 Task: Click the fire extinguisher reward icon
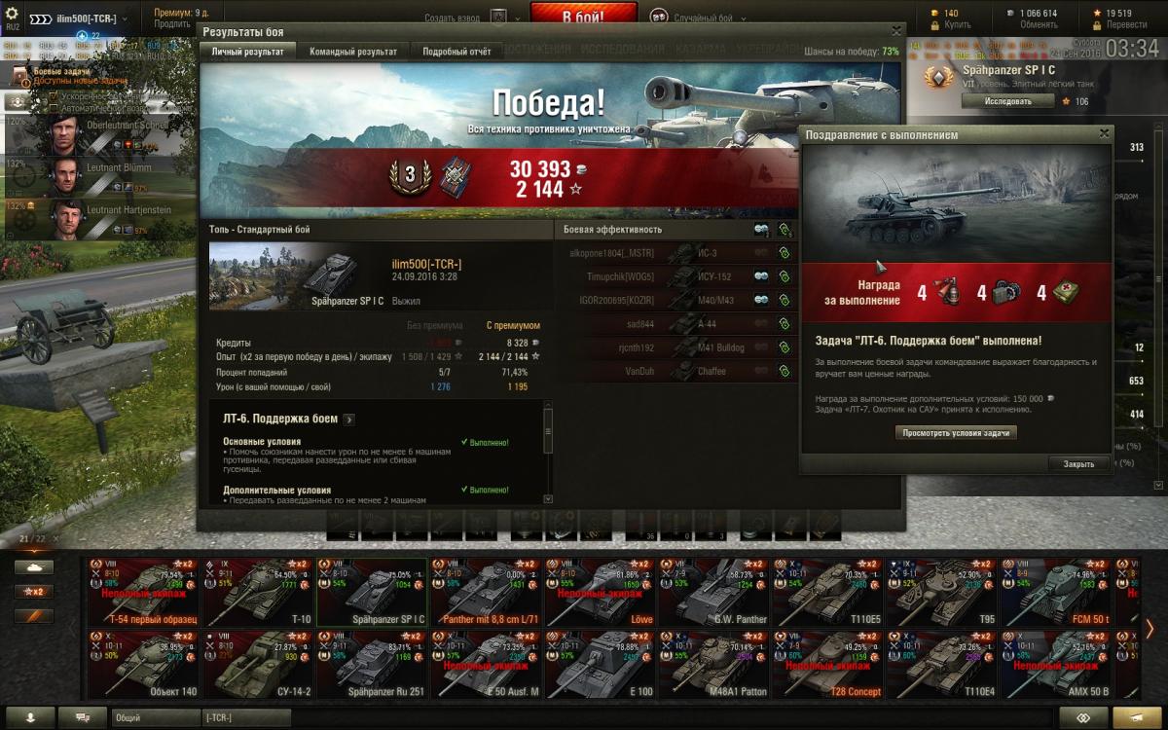click(x=947, y=293)
